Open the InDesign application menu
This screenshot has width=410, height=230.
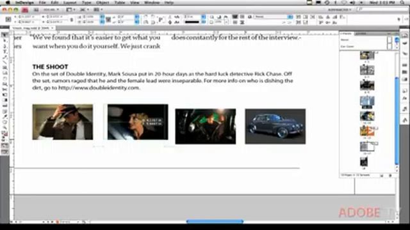click(24, 3)
